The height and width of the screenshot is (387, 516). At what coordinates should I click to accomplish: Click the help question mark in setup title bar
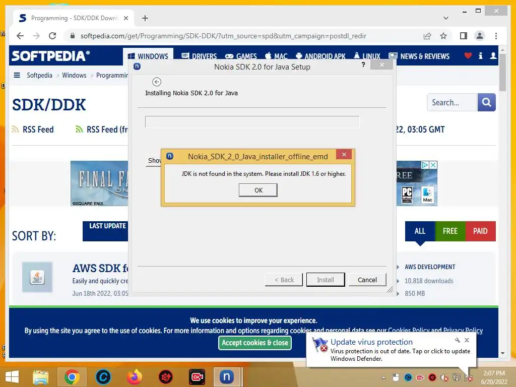(x=363, y=64)
